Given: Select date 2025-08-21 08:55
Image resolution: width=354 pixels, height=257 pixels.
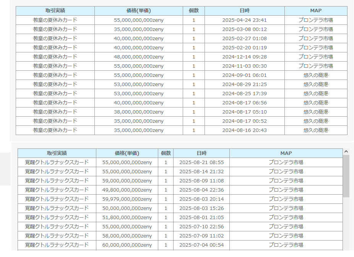Looking at the screenshot, I should point(201,163).
